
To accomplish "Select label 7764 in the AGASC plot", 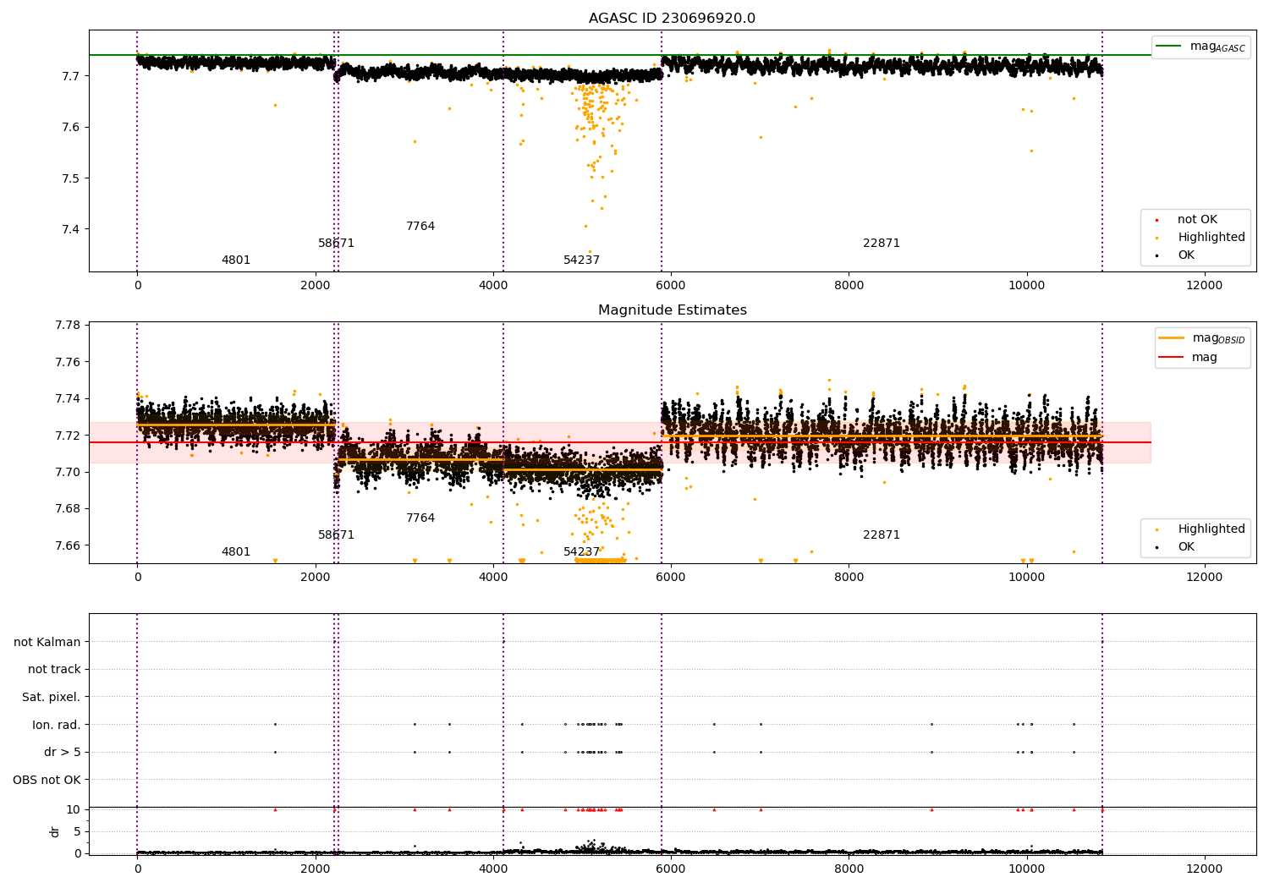I will pos(420,227).
